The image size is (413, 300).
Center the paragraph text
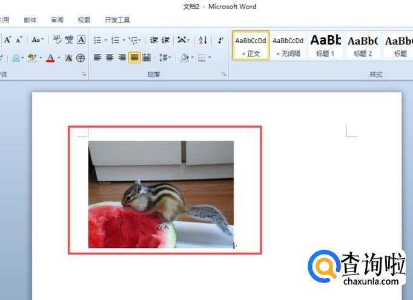point(110,58)
